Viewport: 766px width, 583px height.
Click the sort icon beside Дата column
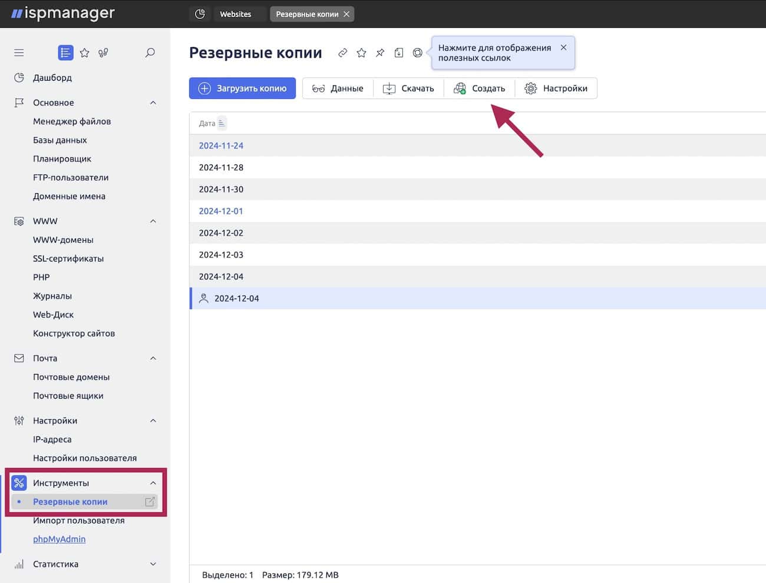pyautogui.click(x=222, y=123)
